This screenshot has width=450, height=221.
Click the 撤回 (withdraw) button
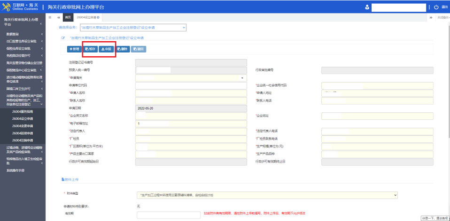pyautogui.click(x=138, y=49)
